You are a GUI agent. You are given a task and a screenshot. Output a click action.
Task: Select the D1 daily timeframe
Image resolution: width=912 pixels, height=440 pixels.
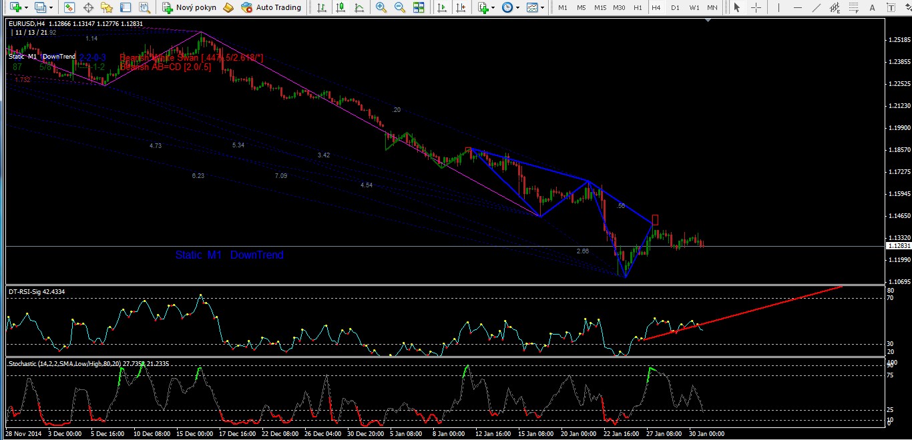(675, 7)
